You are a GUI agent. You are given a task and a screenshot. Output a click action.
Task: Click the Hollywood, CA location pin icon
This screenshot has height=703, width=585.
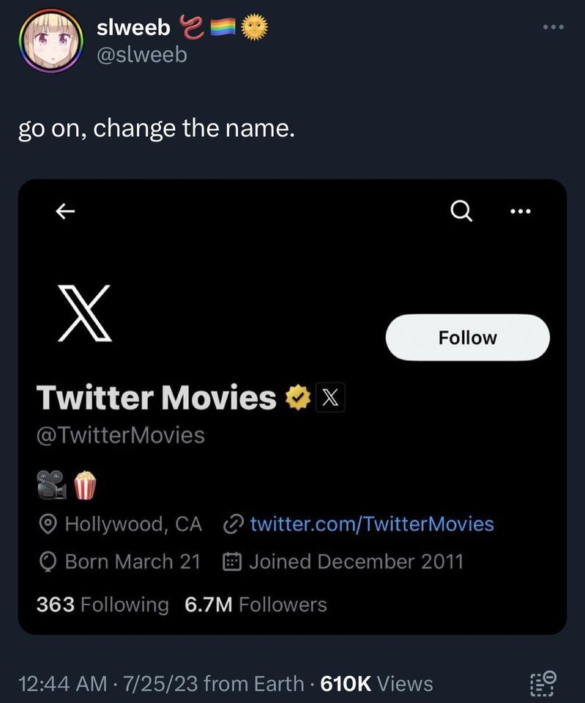(x=48, y=524)
